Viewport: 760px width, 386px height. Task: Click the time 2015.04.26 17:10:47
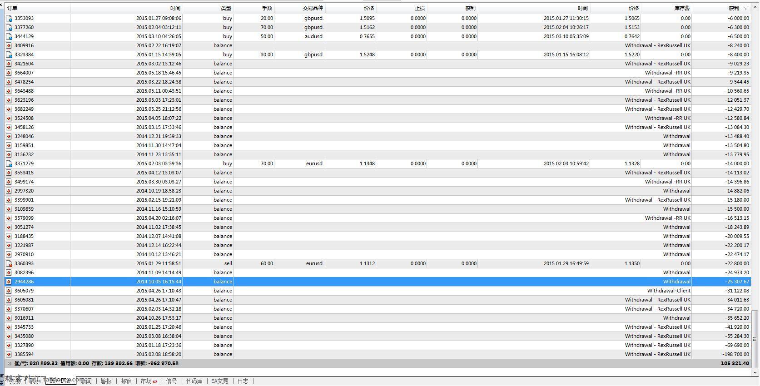tap(159, 300)
